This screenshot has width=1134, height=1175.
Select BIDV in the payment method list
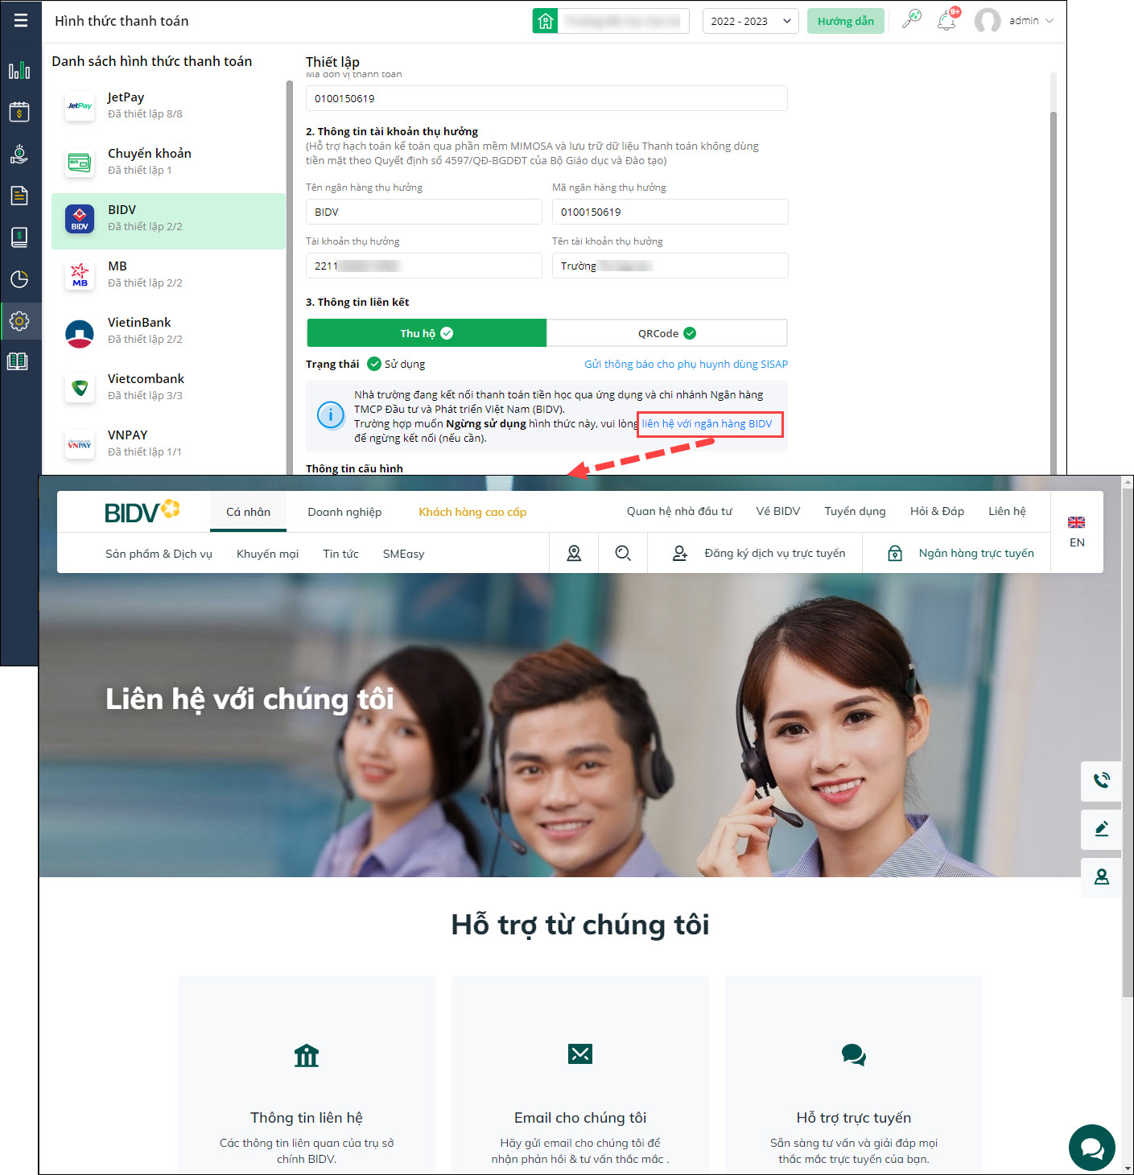[x=168, y=221]
